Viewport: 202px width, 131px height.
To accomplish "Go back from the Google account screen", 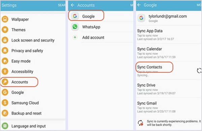I will (x=139, y=5).
